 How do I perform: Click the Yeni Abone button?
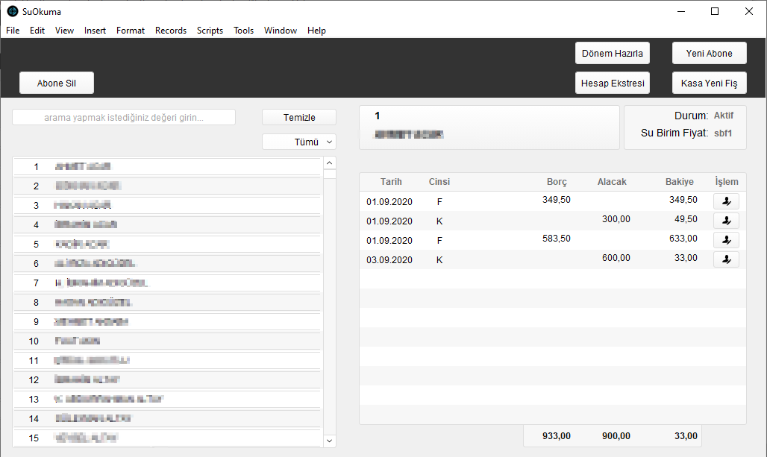(x=710, y=53)
